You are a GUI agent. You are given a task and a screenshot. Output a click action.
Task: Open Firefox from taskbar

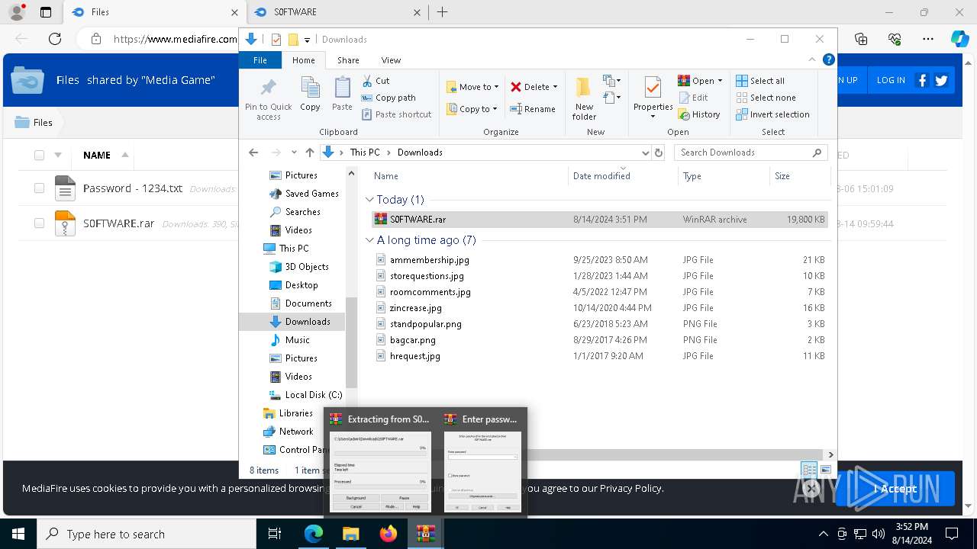tap(389, 534)
